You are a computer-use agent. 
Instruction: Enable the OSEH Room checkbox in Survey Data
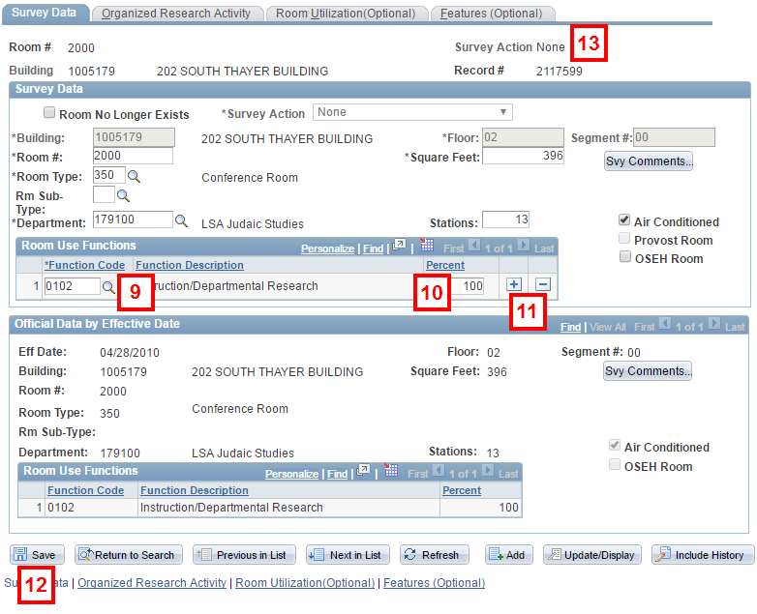pos(625,257)
